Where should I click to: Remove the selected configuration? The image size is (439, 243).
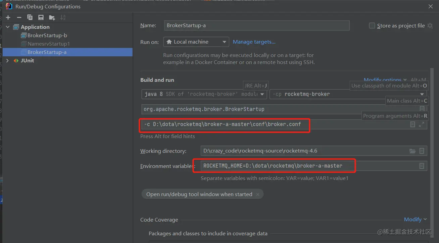click(x=19, y=17)
